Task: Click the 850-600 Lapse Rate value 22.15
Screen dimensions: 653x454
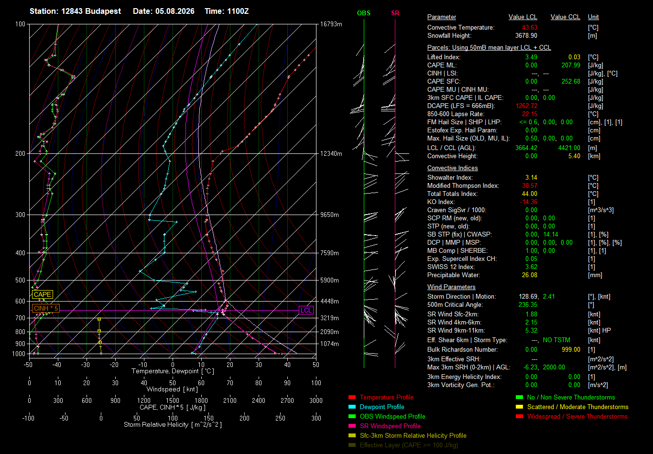Action: pyautogui.click(x=530, y=114)
